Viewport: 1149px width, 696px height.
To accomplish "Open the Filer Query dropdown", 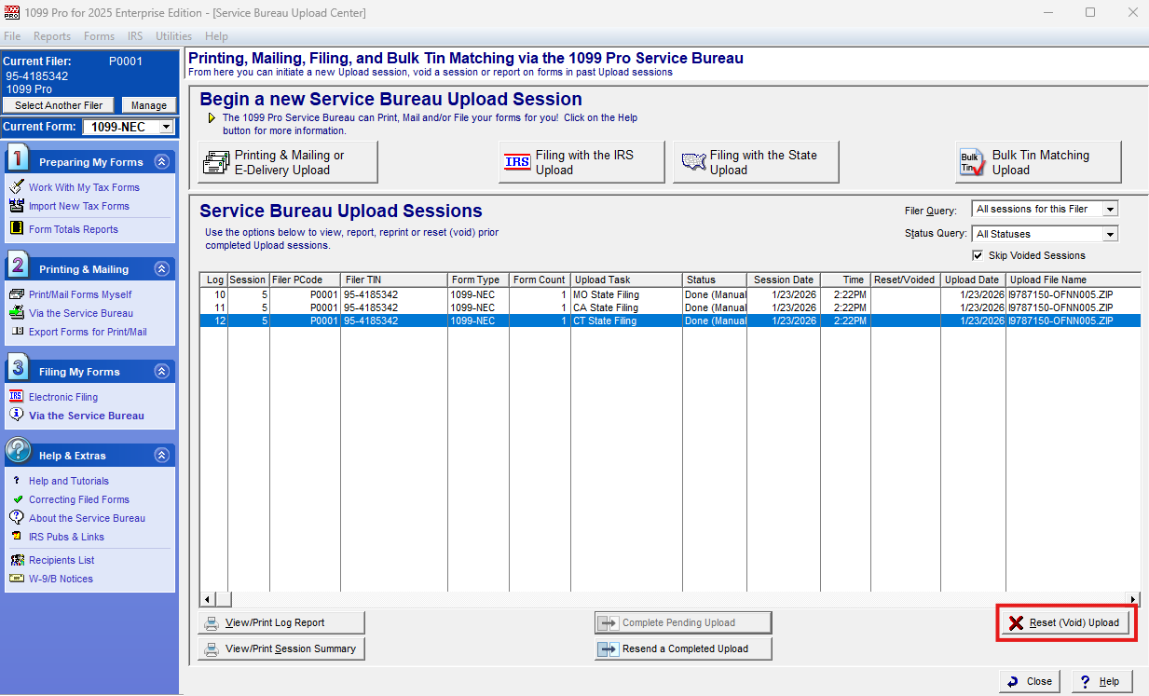I will coord(1109,210).
